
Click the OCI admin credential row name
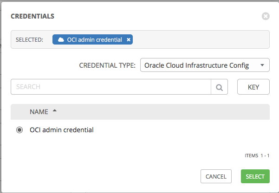tap(62, 130)
